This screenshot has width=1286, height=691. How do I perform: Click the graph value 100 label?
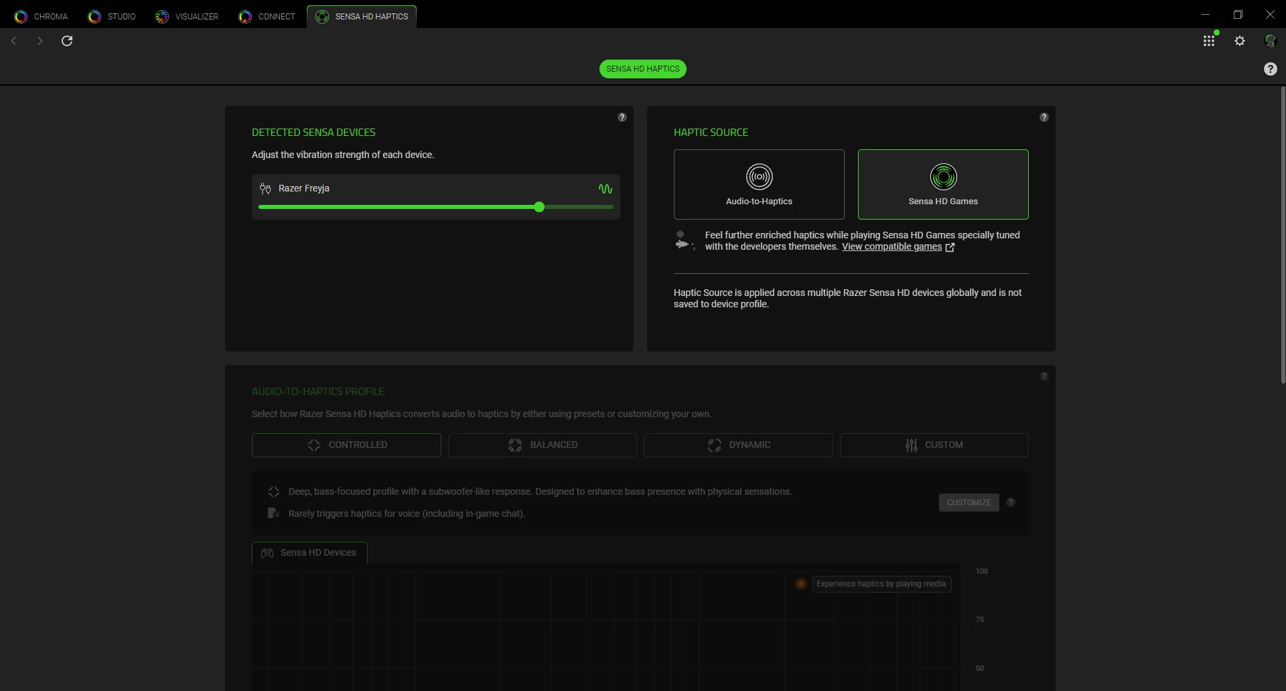[x=982, y=572]
